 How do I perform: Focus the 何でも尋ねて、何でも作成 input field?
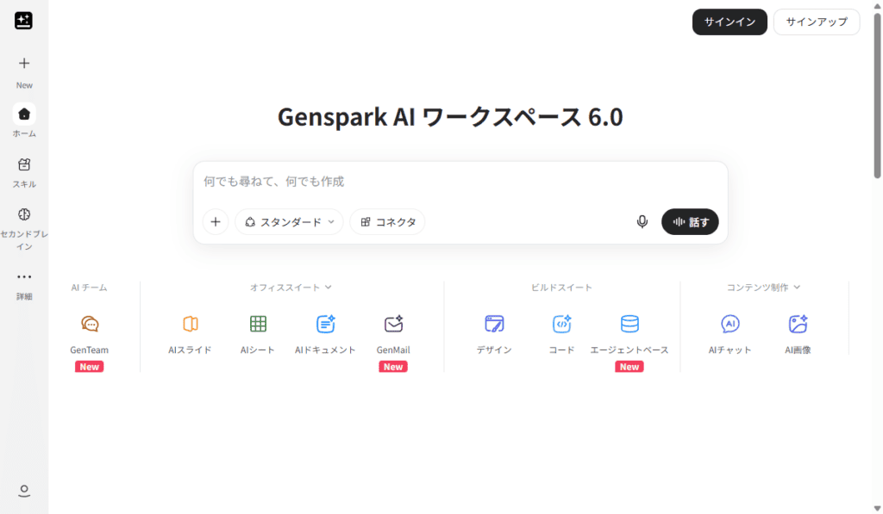[460, 182]
